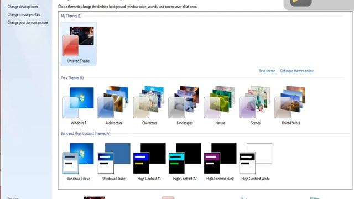Open Change mouse pointers link

coord(24,14)
